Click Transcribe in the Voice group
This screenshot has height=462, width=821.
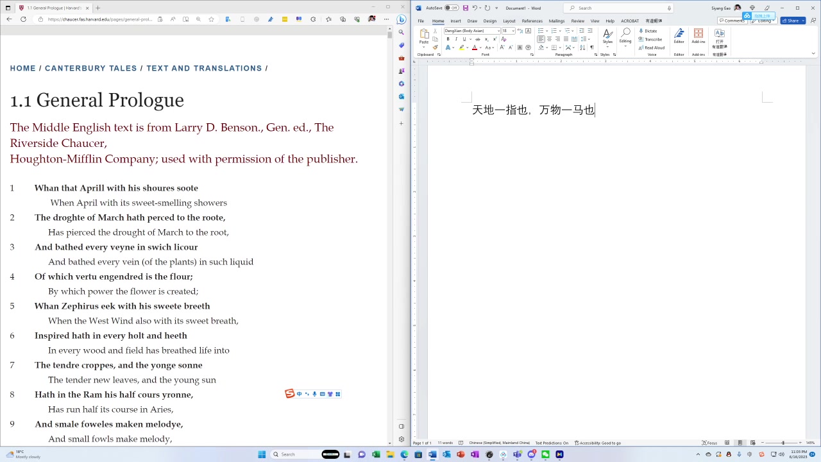(650, 39)
